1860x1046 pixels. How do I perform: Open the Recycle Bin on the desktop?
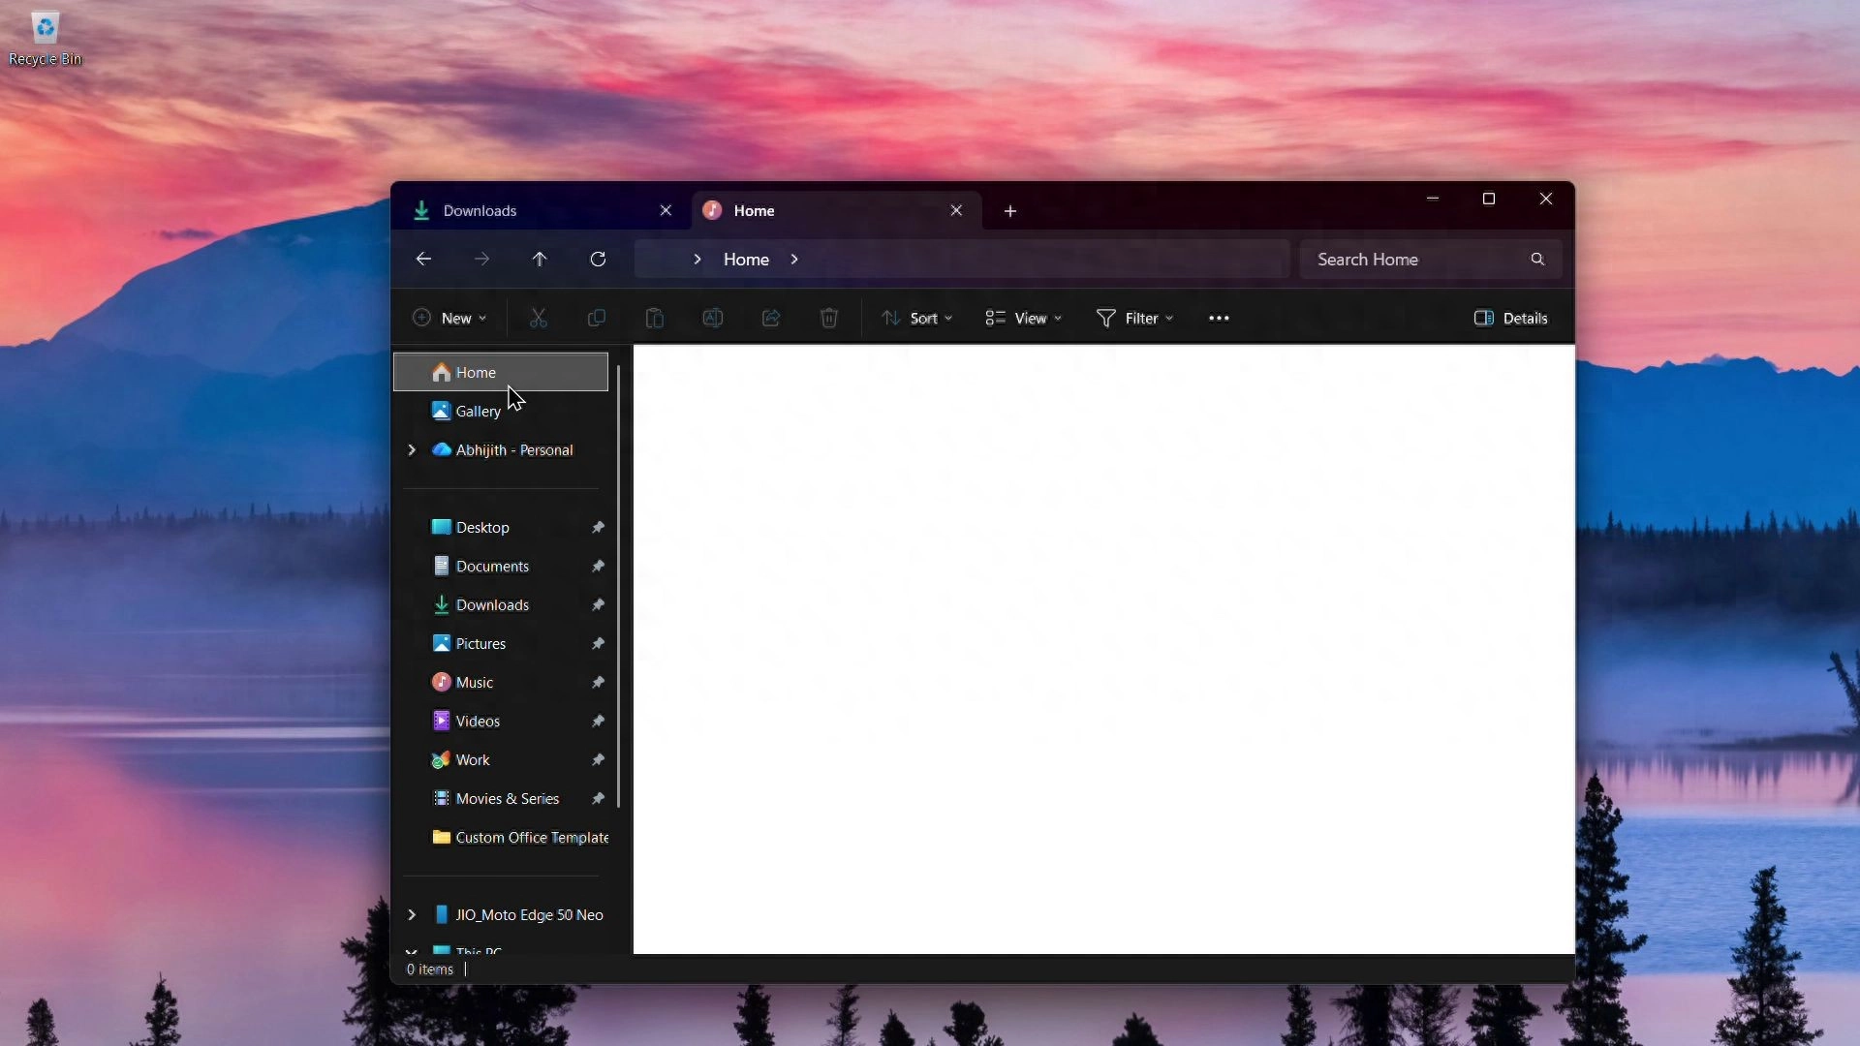click(x=46, y=29)
